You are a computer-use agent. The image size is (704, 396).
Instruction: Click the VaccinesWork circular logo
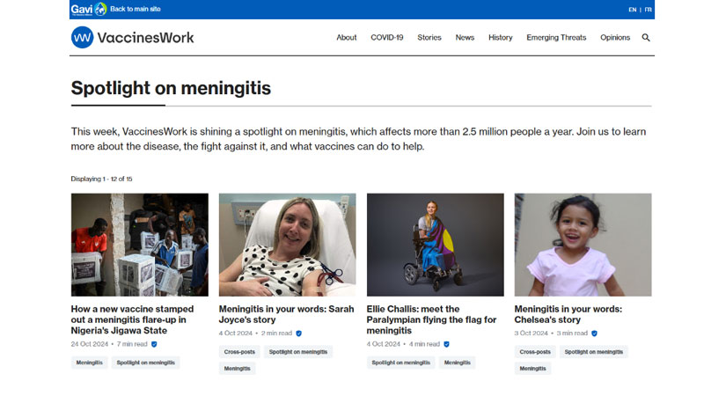(x=82, y=37)
